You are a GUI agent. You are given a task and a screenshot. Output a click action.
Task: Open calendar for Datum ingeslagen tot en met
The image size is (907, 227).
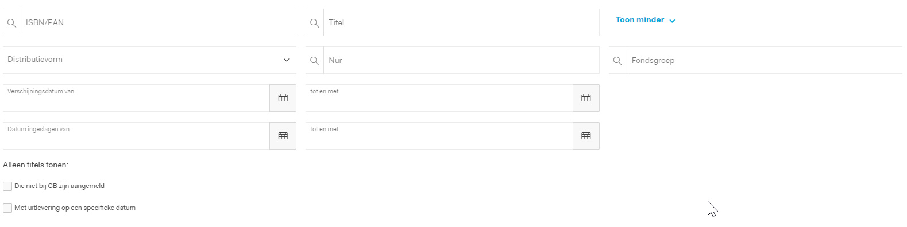pyautogui.click(x=586, y=136)
